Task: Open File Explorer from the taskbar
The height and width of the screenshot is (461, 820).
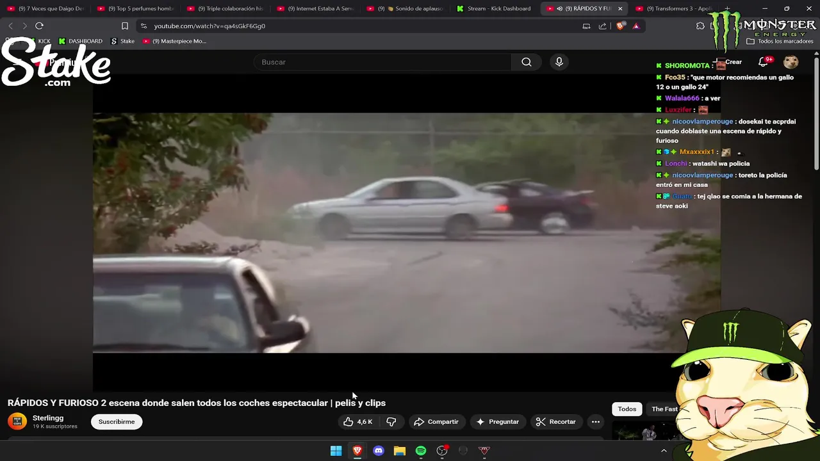Action: [400, 451]
